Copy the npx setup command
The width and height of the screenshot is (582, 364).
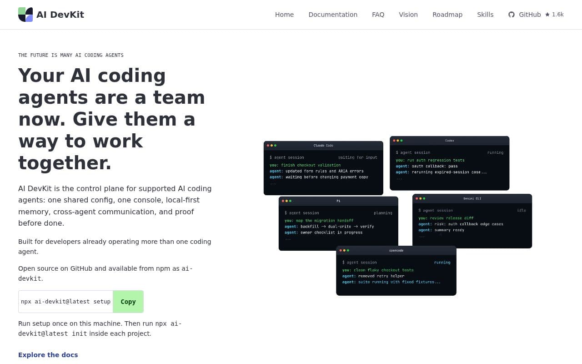[128, 302]
